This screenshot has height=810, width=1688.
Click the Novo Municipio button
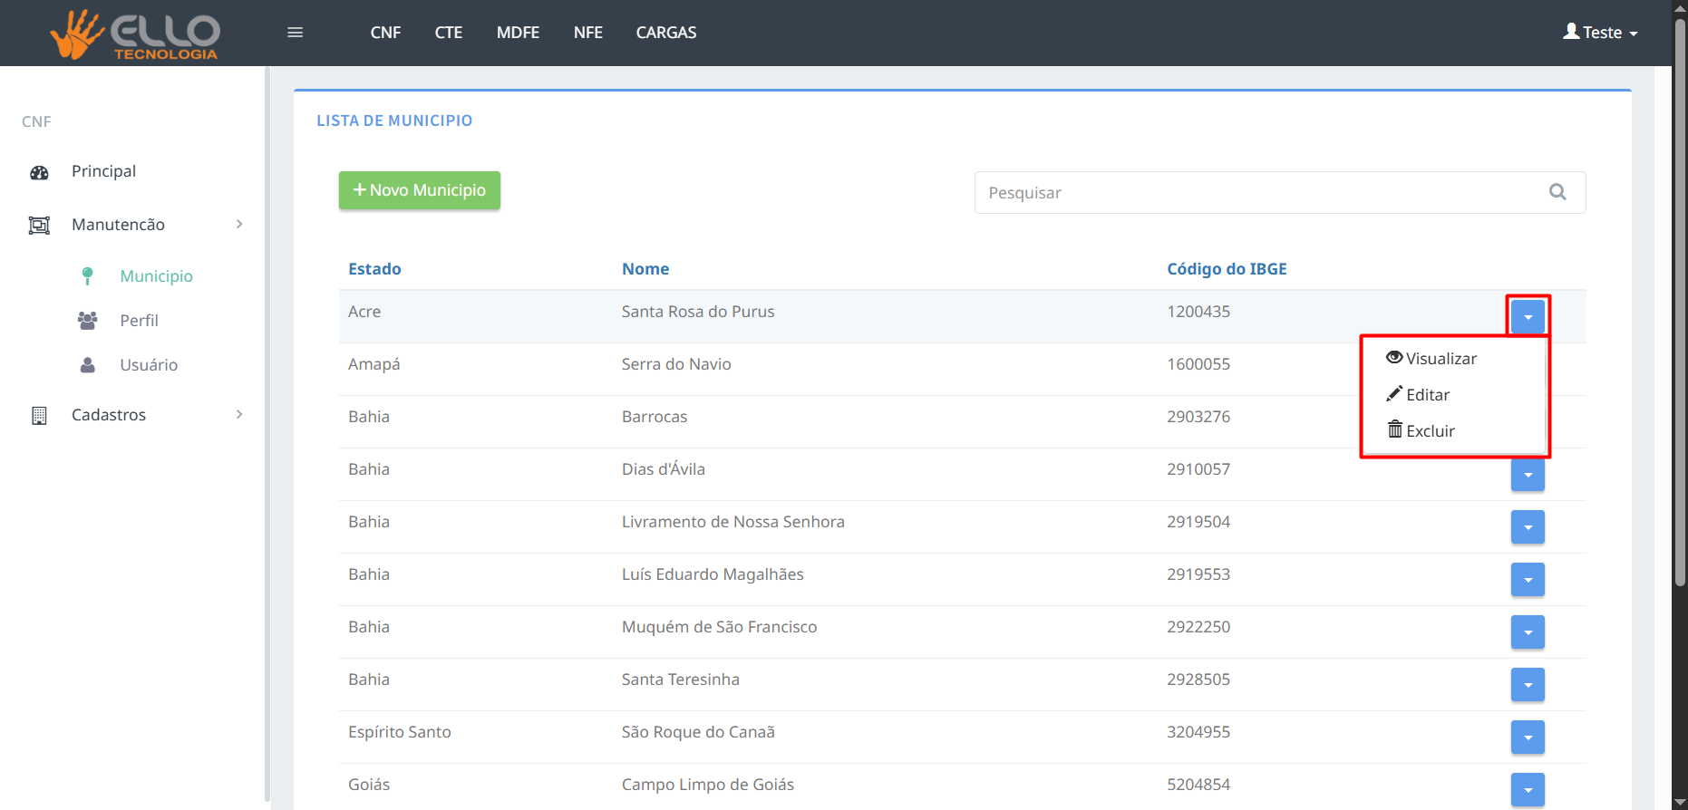tap(419, 190)
